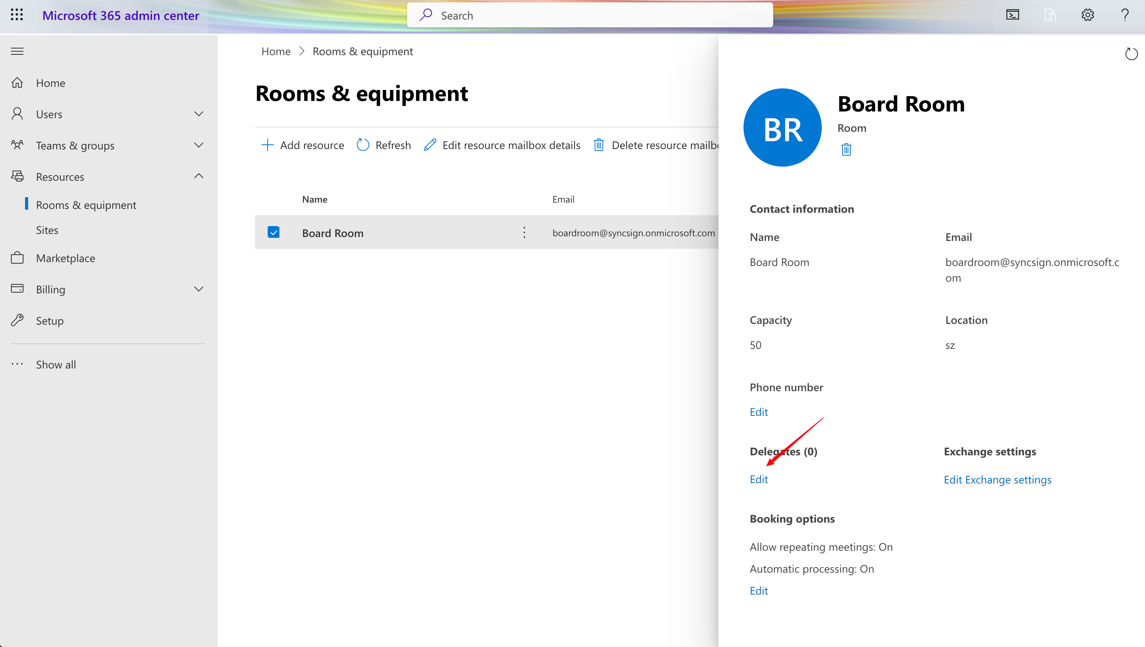Open Board Room row more actions dots
The height and width of the screenshot is (647, 1145).
point(524,232)
